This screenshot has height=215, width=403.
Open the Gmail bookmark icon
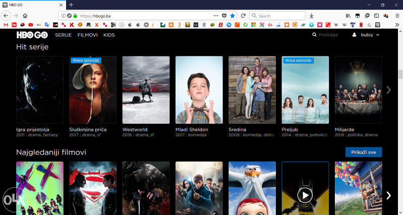(6, 25)
